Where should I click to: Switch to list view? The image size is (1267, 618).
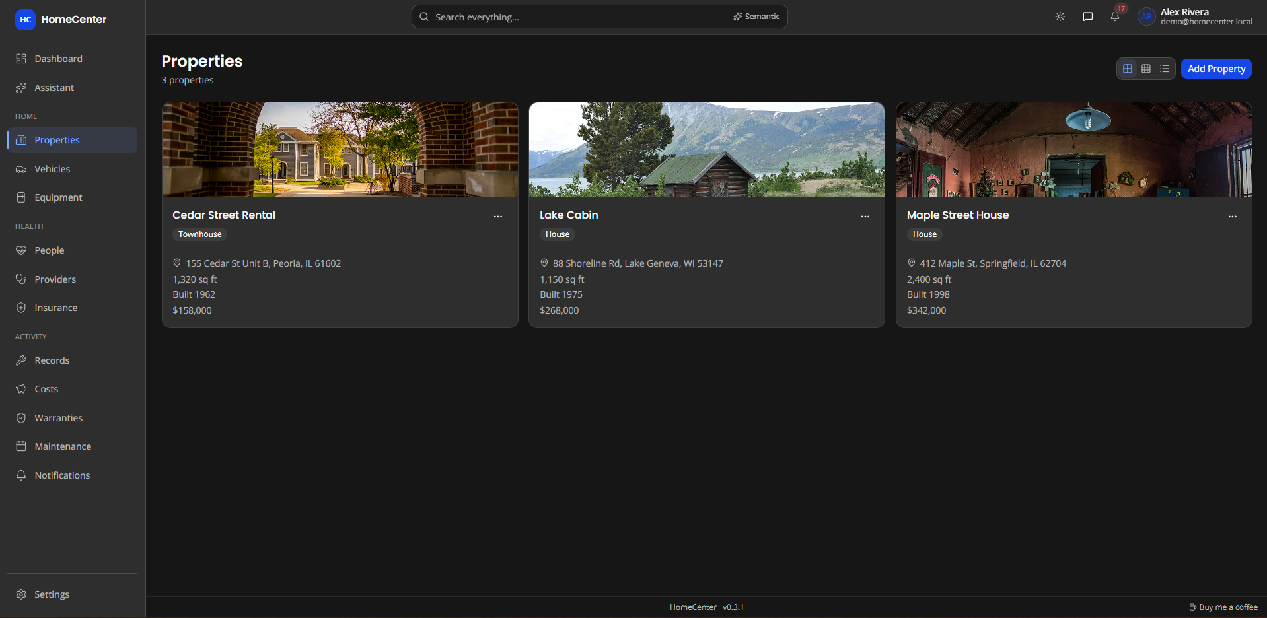(1165, 69)
